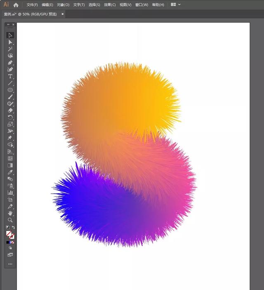This screenshot has height=290, width=264.
Task: Select the Direct Selection tool
Action: click(10, 42)
